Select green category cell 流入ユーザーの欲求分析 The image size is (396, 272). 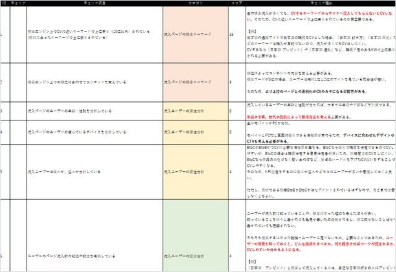196,236
